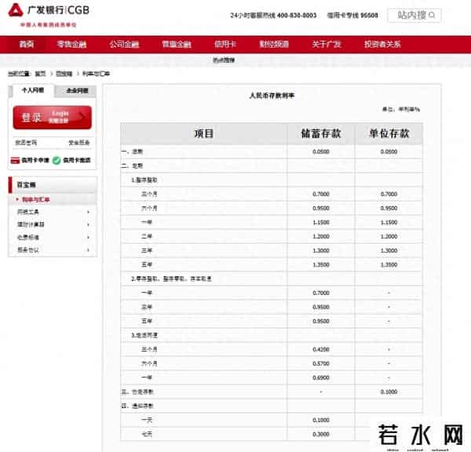The width and height of the screenshot is (471, 452).
Task: Click the 利率与汇率 breadcrumb item
Action: 96,74
